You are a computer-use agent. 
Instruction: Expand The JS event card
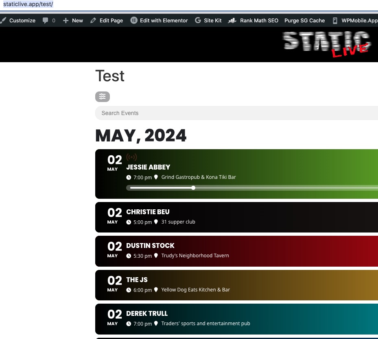click(236, 285)
